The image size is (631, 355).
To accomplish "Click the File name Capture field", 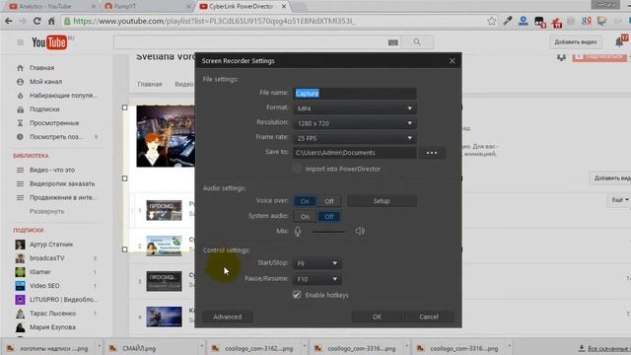I will pos(354,94).
